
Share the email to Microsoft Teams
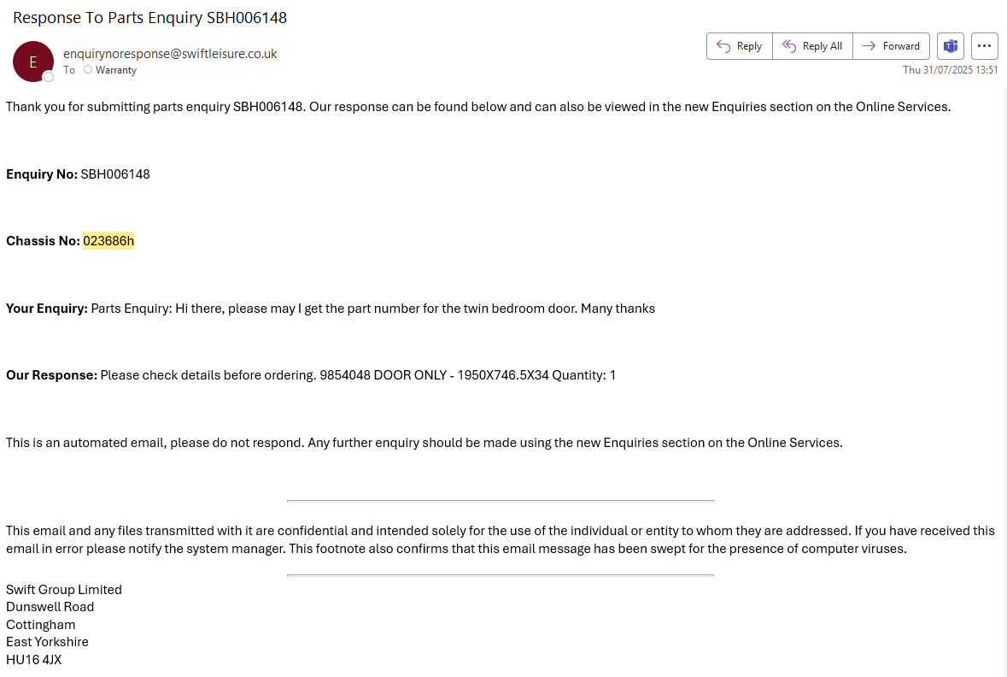coord(950,46)
